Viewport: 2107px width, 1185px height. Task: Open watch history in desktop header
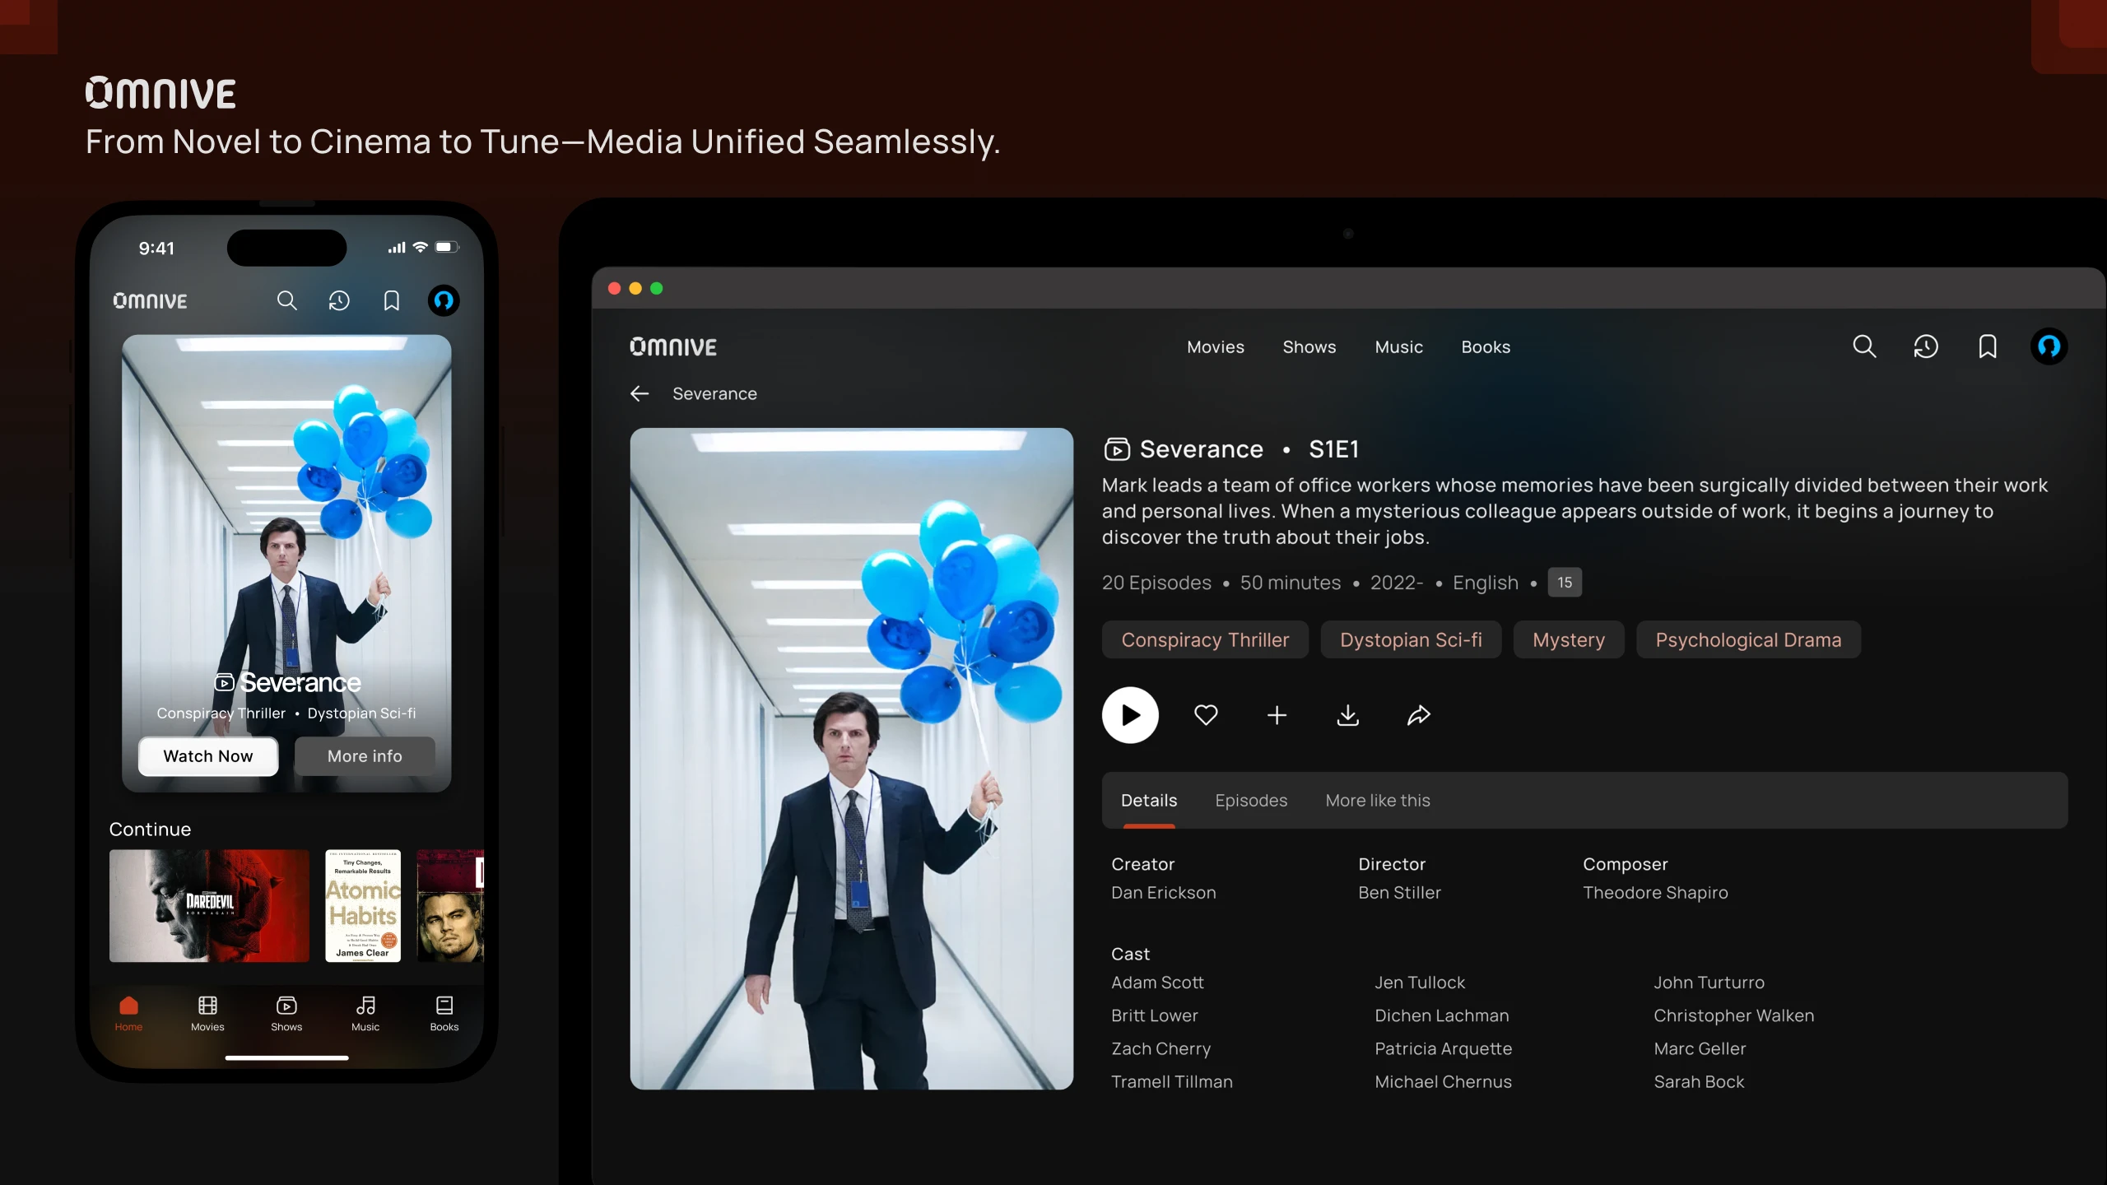[x=1926, y=346]
